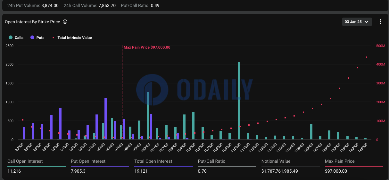Click the Notional Value label
389x180 pixels.
tap(276, 161)
